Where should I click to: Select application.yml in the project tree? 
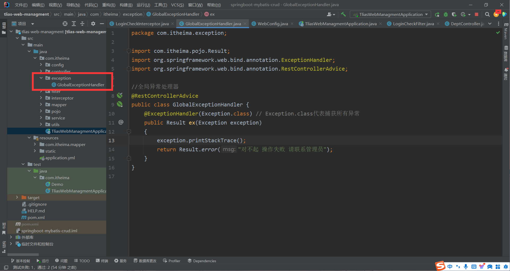coord(60,158)
